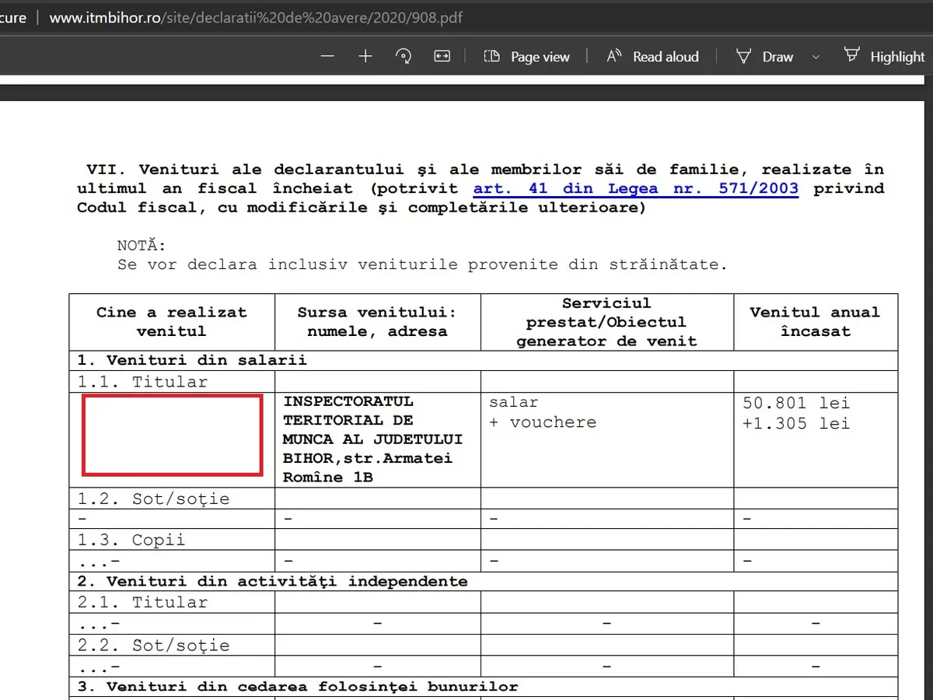This screenshot has width=933, height=700.
Task: Rotate the PDF page
Action: click(x=404, y=57)
